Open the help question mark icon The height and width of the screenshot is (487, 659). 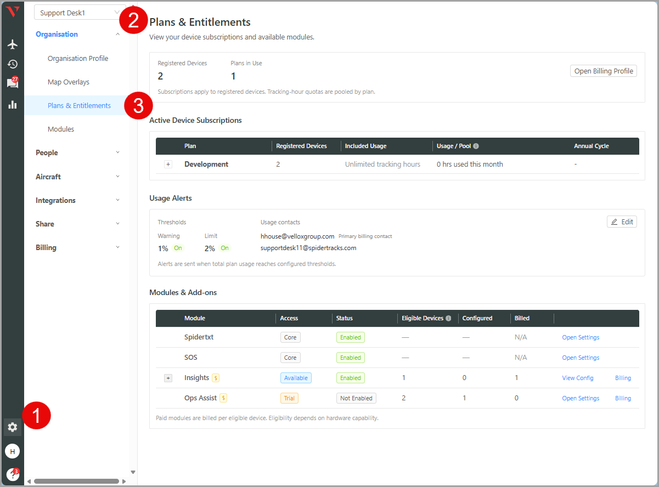12,474
